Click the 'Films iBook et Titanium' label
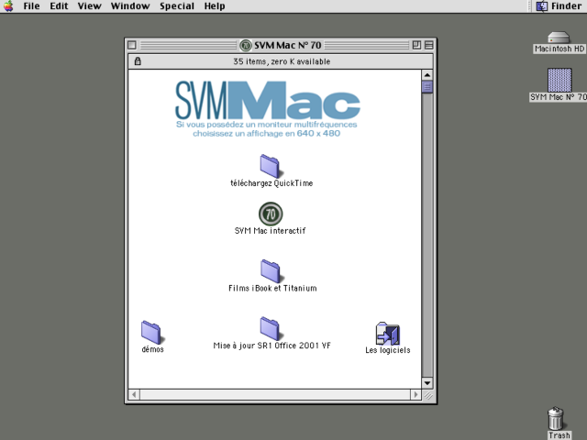This screenshot has height=440, width=587. click(272, 288)
